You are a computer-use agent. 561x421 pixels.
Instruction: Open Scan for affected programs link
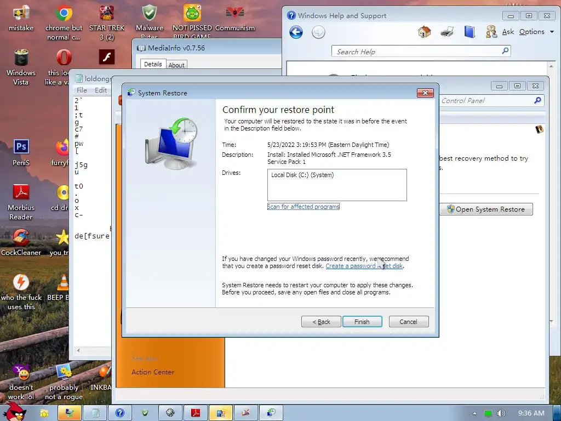(303, 207)
